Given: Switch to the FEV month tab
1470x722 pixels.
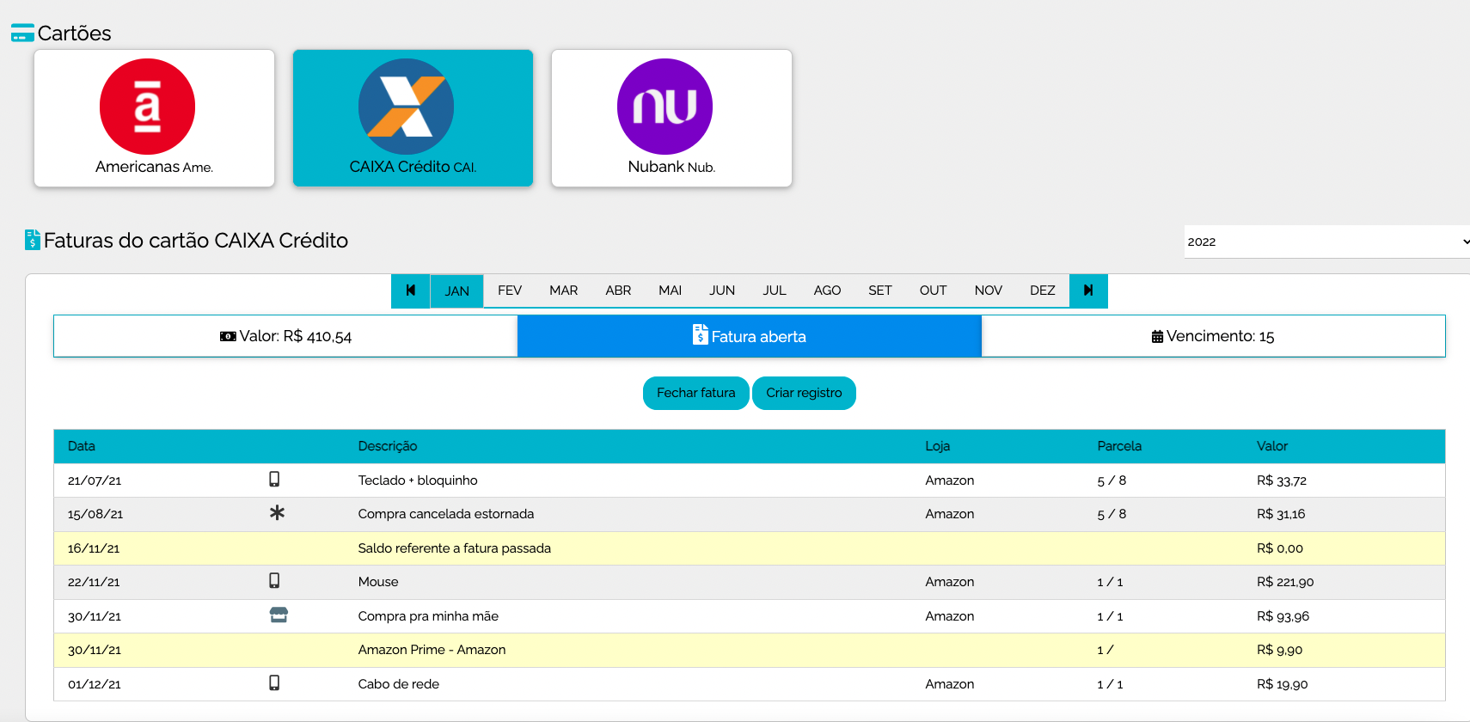Looking at the screenshot, I should tap(510, 291).
